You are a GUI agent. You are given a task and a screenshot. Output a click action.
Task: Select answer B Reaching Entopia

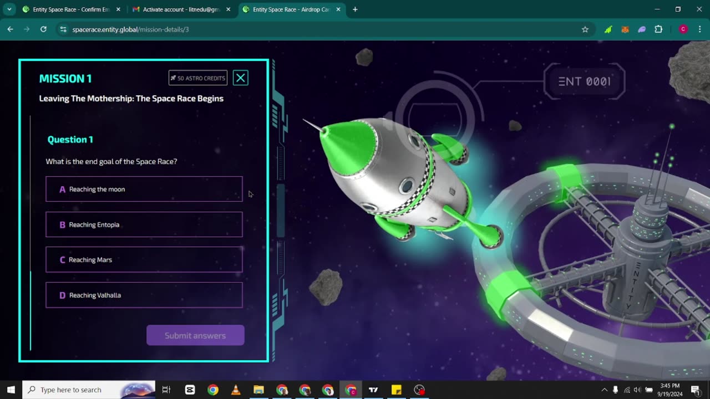pyautogui.click(x=144, y=224)
